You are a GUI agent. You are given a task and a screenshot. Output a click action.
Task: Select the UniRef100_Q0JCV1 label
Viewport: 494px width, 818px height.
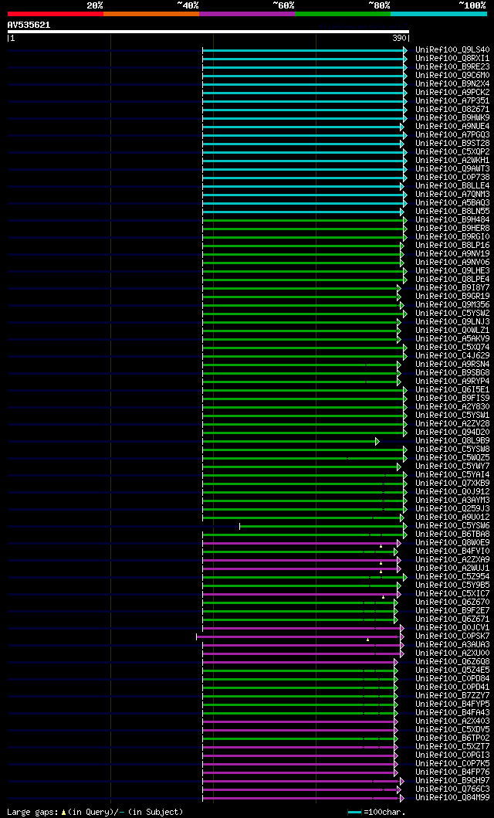coord(453,628)
